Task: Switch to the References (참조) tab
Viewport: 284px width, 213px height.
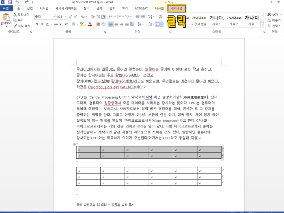Action: pos(86,9)
